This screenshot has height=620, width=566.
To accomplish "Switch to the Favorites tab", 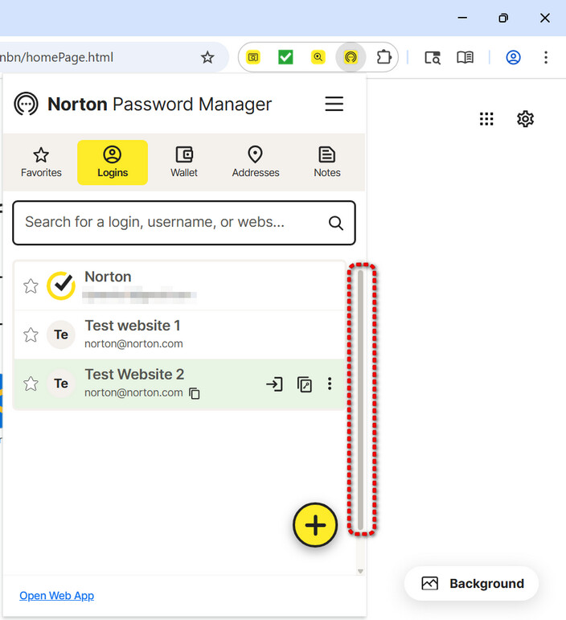I will point(41,162).
